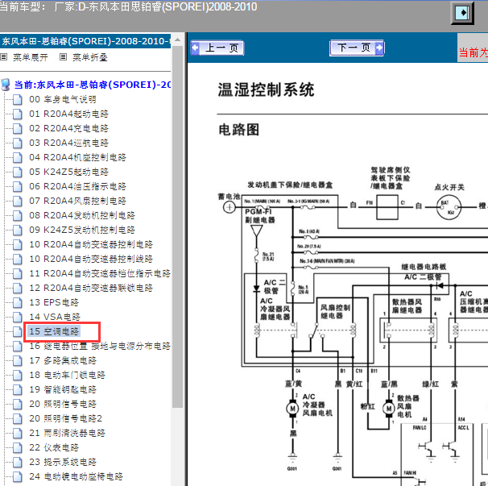Click the red 当前 text at top right
The width and height of the screenshot is (488, 486).
(x=474, y=52)
